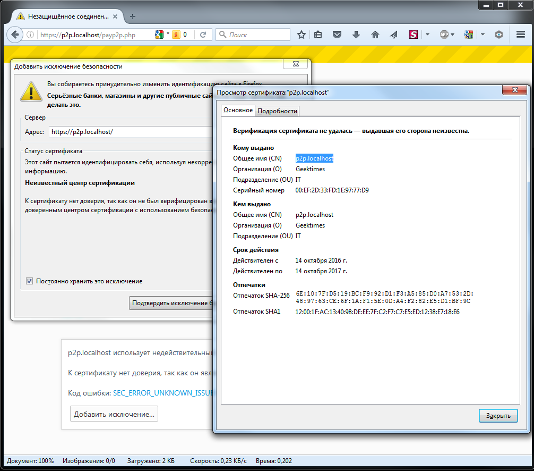534x471 pixels.
Task: Save page to Pocket
Action: 337,35
